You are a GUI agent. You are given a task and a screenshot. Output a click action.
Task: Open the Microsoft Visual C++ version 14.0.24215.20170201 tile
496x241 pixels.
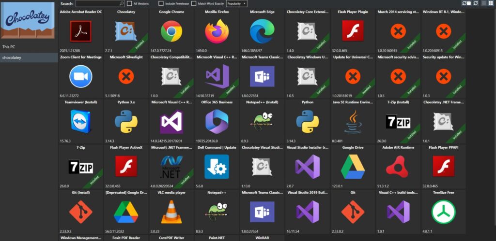171,121
